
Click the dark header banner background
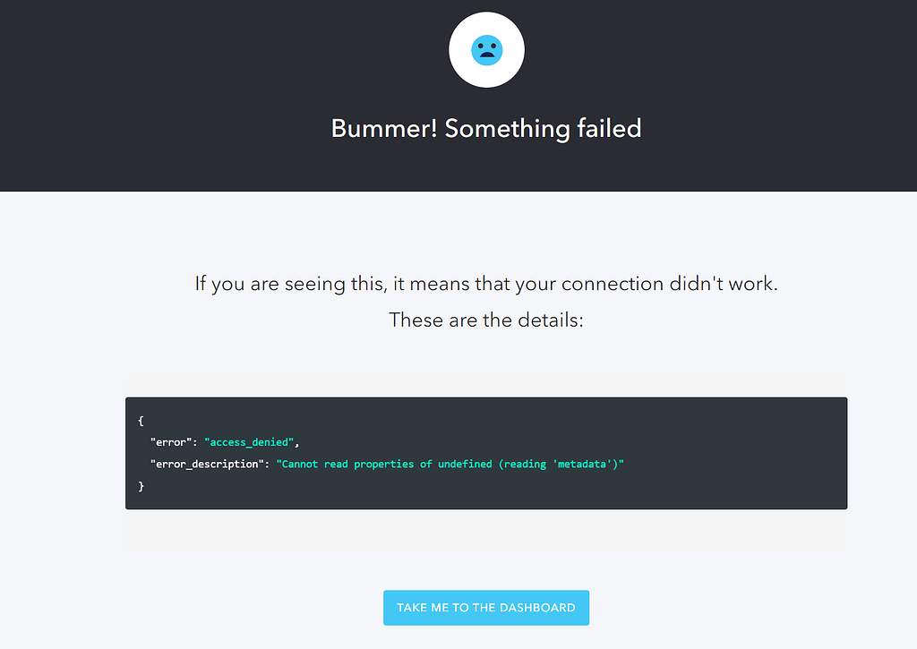[x=179, y=90]
